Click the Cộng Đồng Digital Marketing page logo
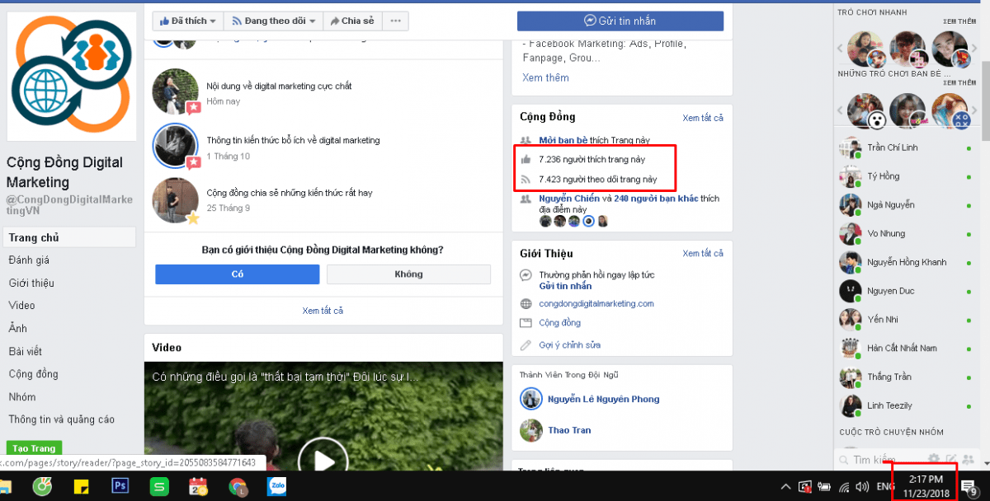This screenshot has width=990, height=501. pos(72,77)
